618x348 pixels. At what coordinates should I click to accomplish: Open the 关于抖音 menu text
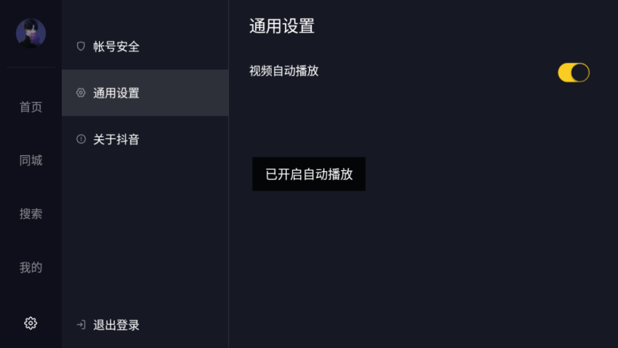[116, 139]
